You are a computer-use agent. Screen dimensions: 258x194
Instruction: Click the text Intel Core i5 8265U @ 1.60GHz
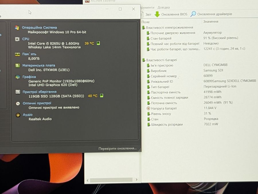pyautogui.click(x=54, y=44)
